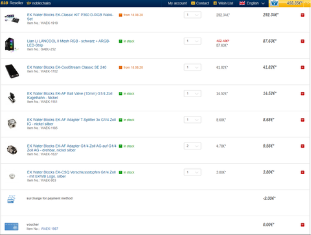311x235 pixels.
Task: Click the EK-Classic KIT P360 product thumbnail
Action: tap(12, 18)
